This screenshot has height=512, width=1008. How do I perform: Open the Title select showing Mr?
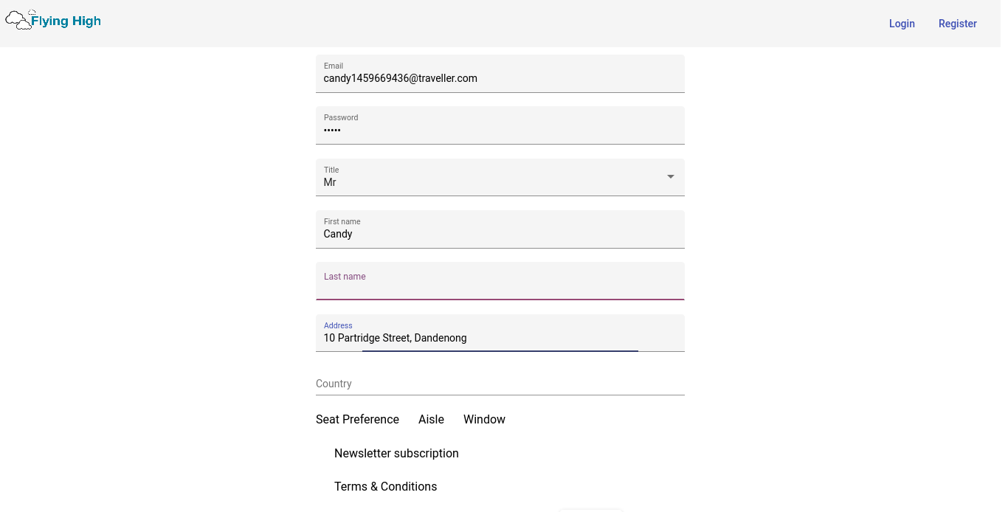tap(500, 177)
